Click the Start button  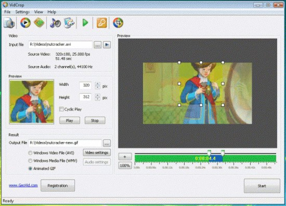262,186
